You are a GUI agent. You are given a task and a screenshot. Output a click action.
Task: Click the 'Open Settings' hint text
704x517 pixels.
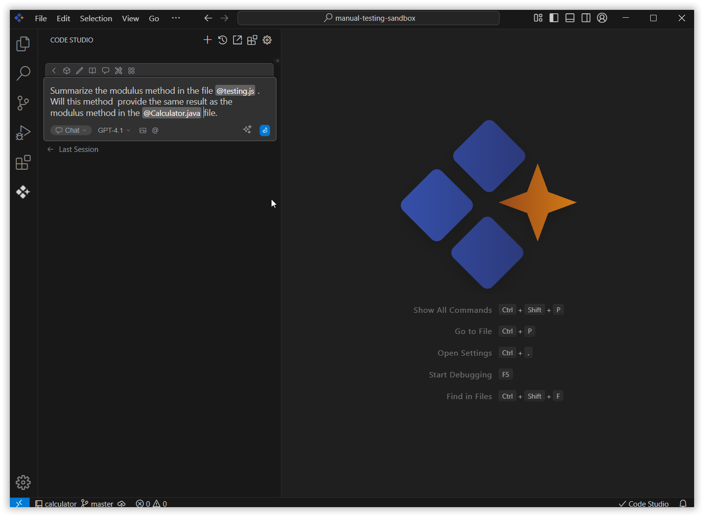click(465, 353)
